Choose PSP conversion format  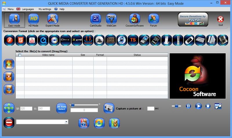click(x=189, y=40)
